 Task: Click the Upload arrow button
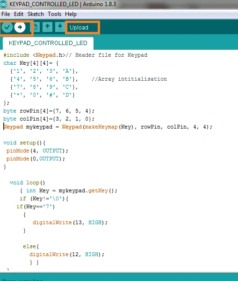(x=20, y=27)
